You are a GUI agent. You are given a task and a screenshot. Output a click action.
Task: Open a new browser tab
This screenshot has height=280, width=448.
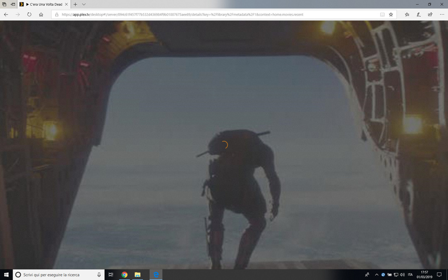pos(76,5)
